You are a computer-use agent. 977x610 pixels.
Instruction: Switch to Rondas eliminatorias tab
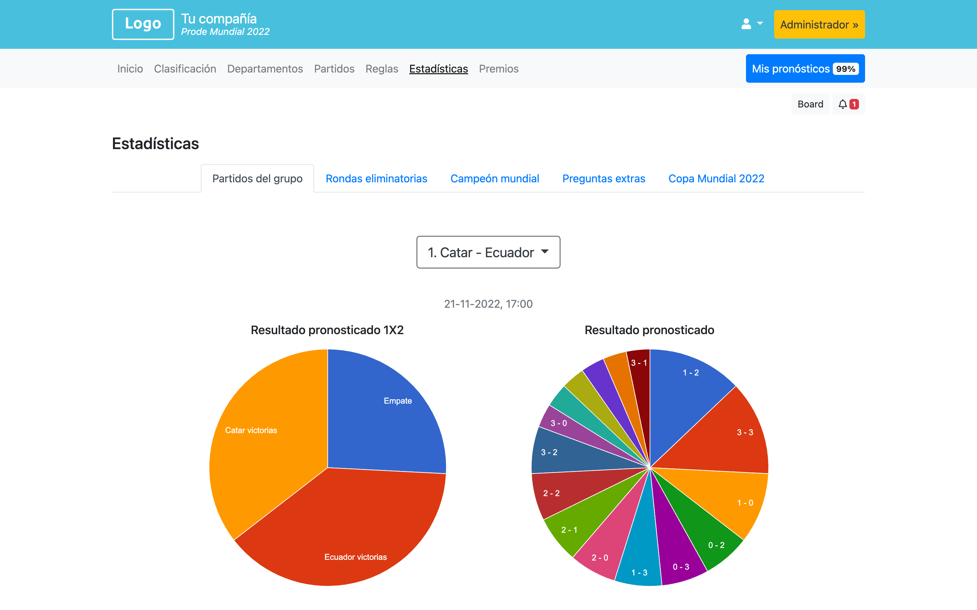tap(376, 178)
